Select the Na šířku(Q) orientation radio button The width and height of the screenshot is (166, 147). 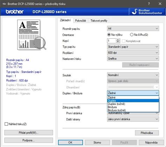pos(132,35)
